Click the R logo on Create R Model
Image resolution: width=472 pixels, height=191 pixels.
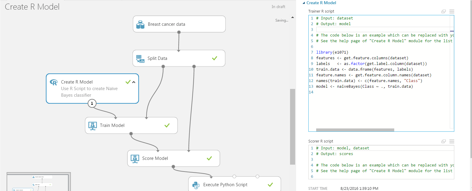point(54,82)
